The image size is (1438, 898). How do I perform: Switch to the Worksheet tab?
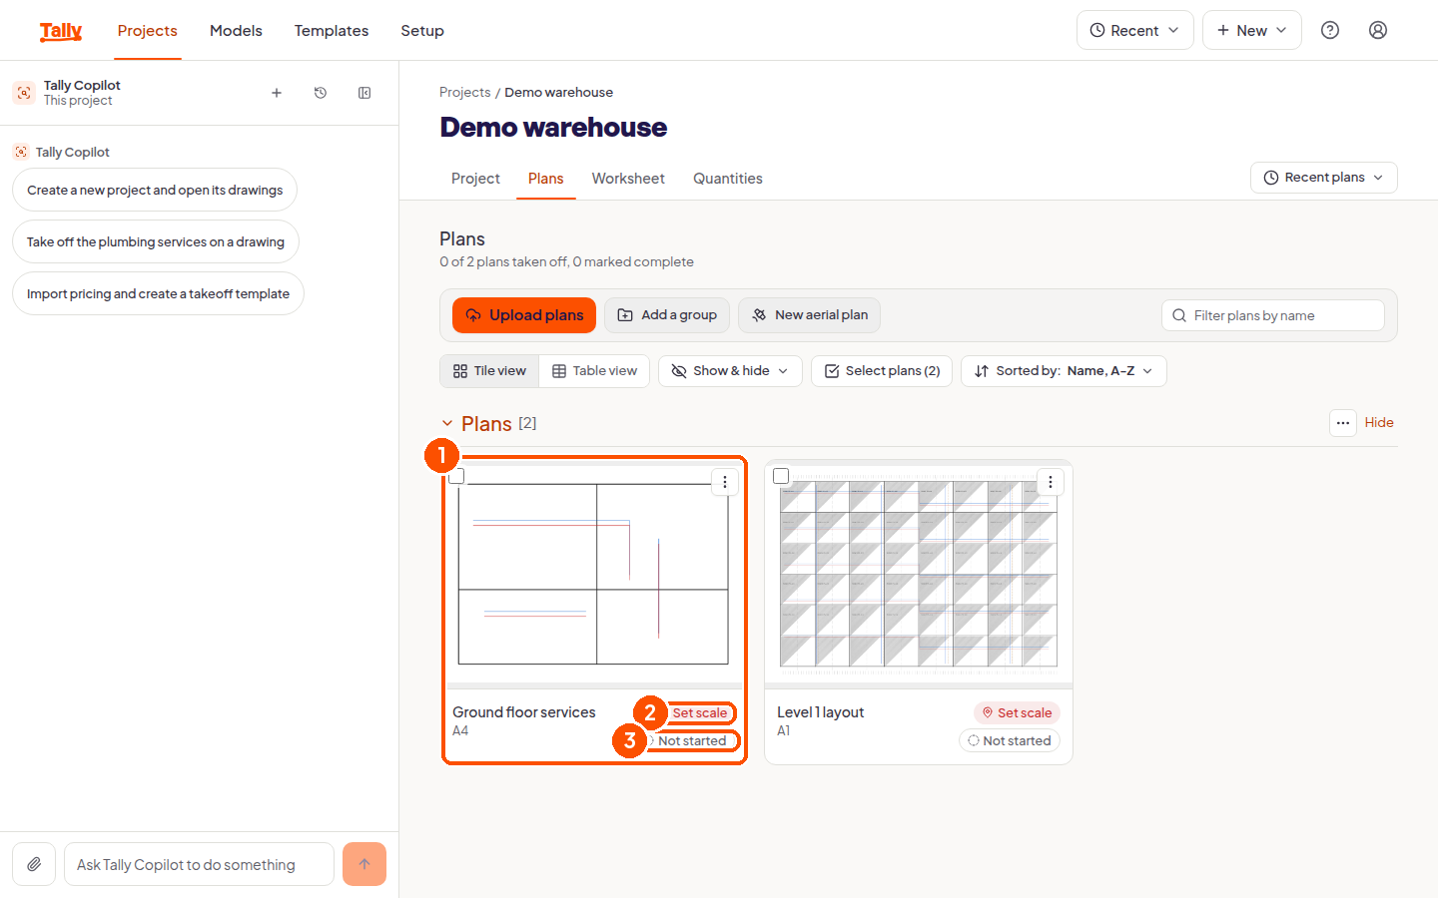pos(628,179)
